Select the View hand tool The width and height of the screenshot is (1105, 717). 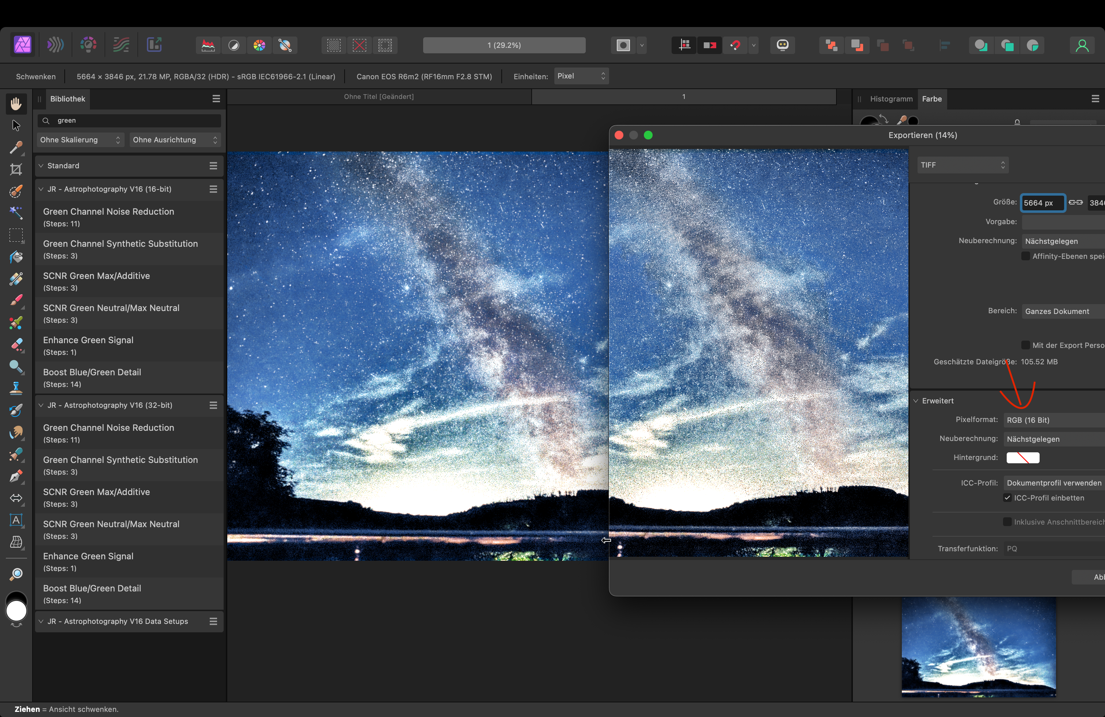(x=16, y=103)
